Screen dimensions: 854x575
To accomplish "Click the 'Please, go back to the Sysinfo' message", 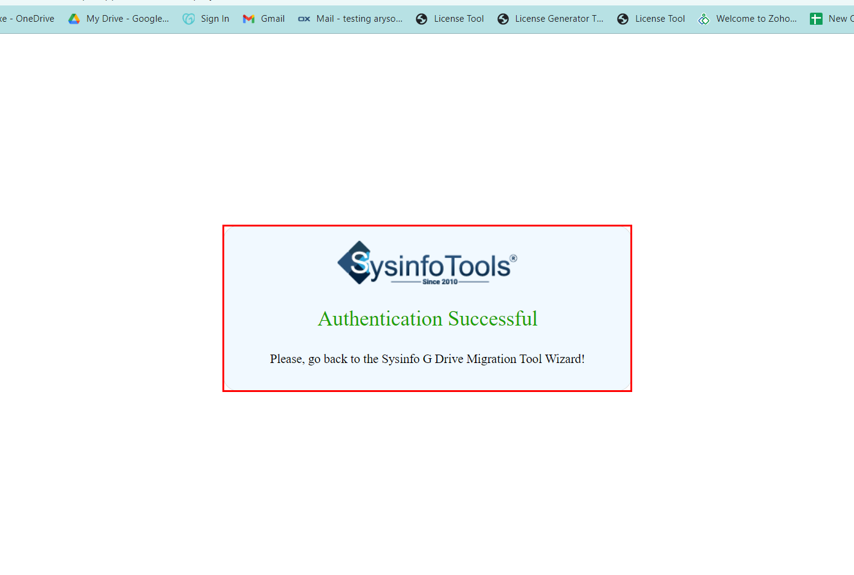I will [427, 359].
